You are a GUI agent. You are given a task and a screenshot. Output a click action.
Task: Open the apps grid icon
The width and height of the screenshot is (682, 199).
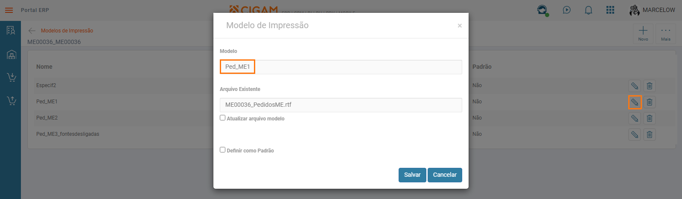tap(610, 10)
